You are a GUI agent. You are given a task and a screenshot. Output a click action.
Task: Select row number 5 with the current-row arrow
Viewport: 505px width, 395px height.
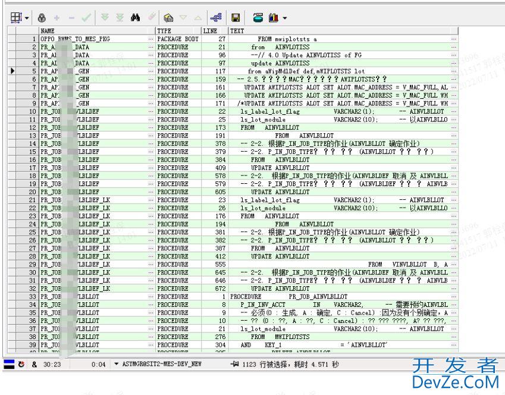pyautogui.click(x=27, y=71)
